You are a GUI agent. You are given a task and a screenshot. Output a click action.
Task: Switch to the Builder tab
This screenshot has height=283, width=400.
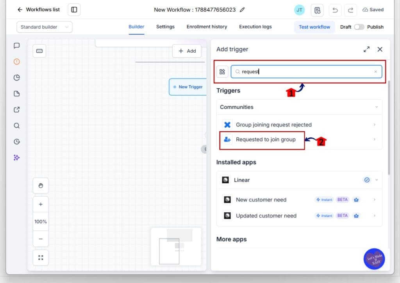[x=136, y=27]
